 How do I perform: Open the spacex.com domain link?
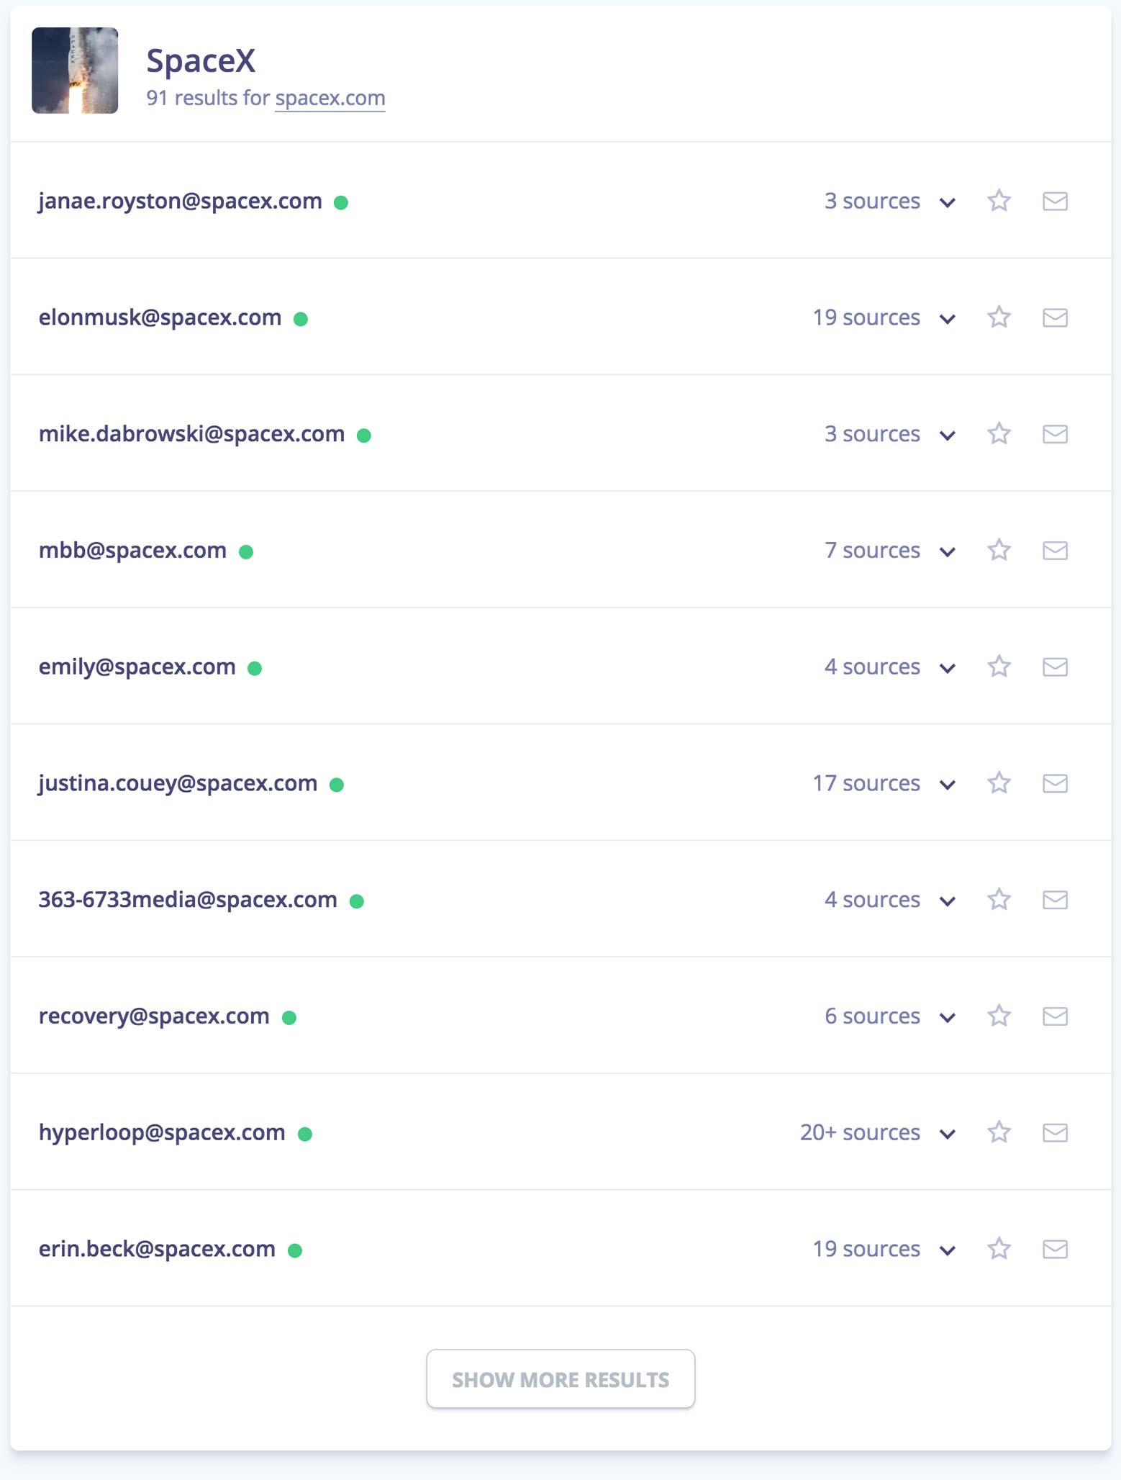tap(330, 98)
